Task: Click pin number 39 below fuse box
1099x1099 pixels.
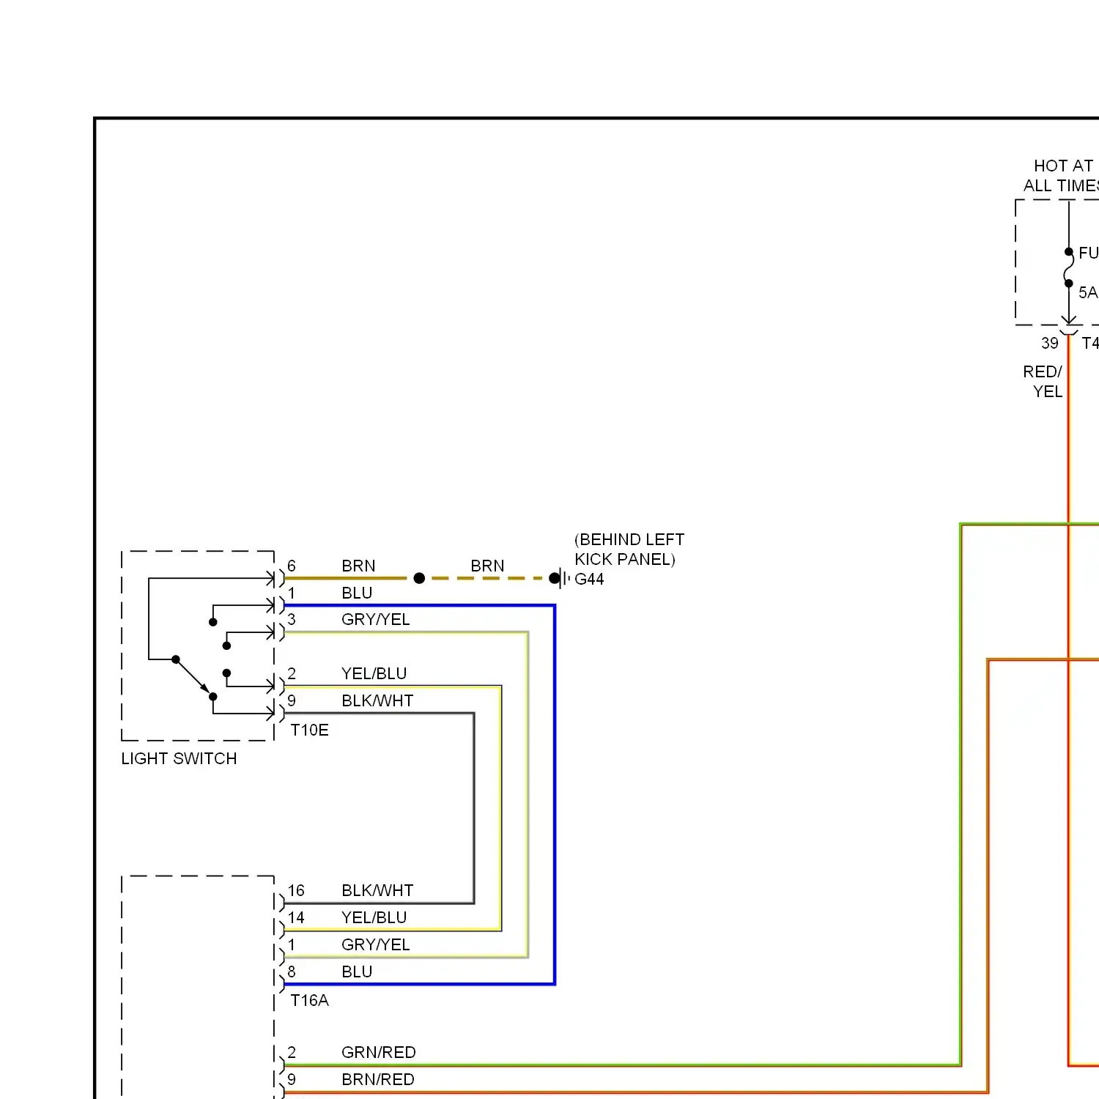Action: pyautogui.click(x=1050, y=343)
